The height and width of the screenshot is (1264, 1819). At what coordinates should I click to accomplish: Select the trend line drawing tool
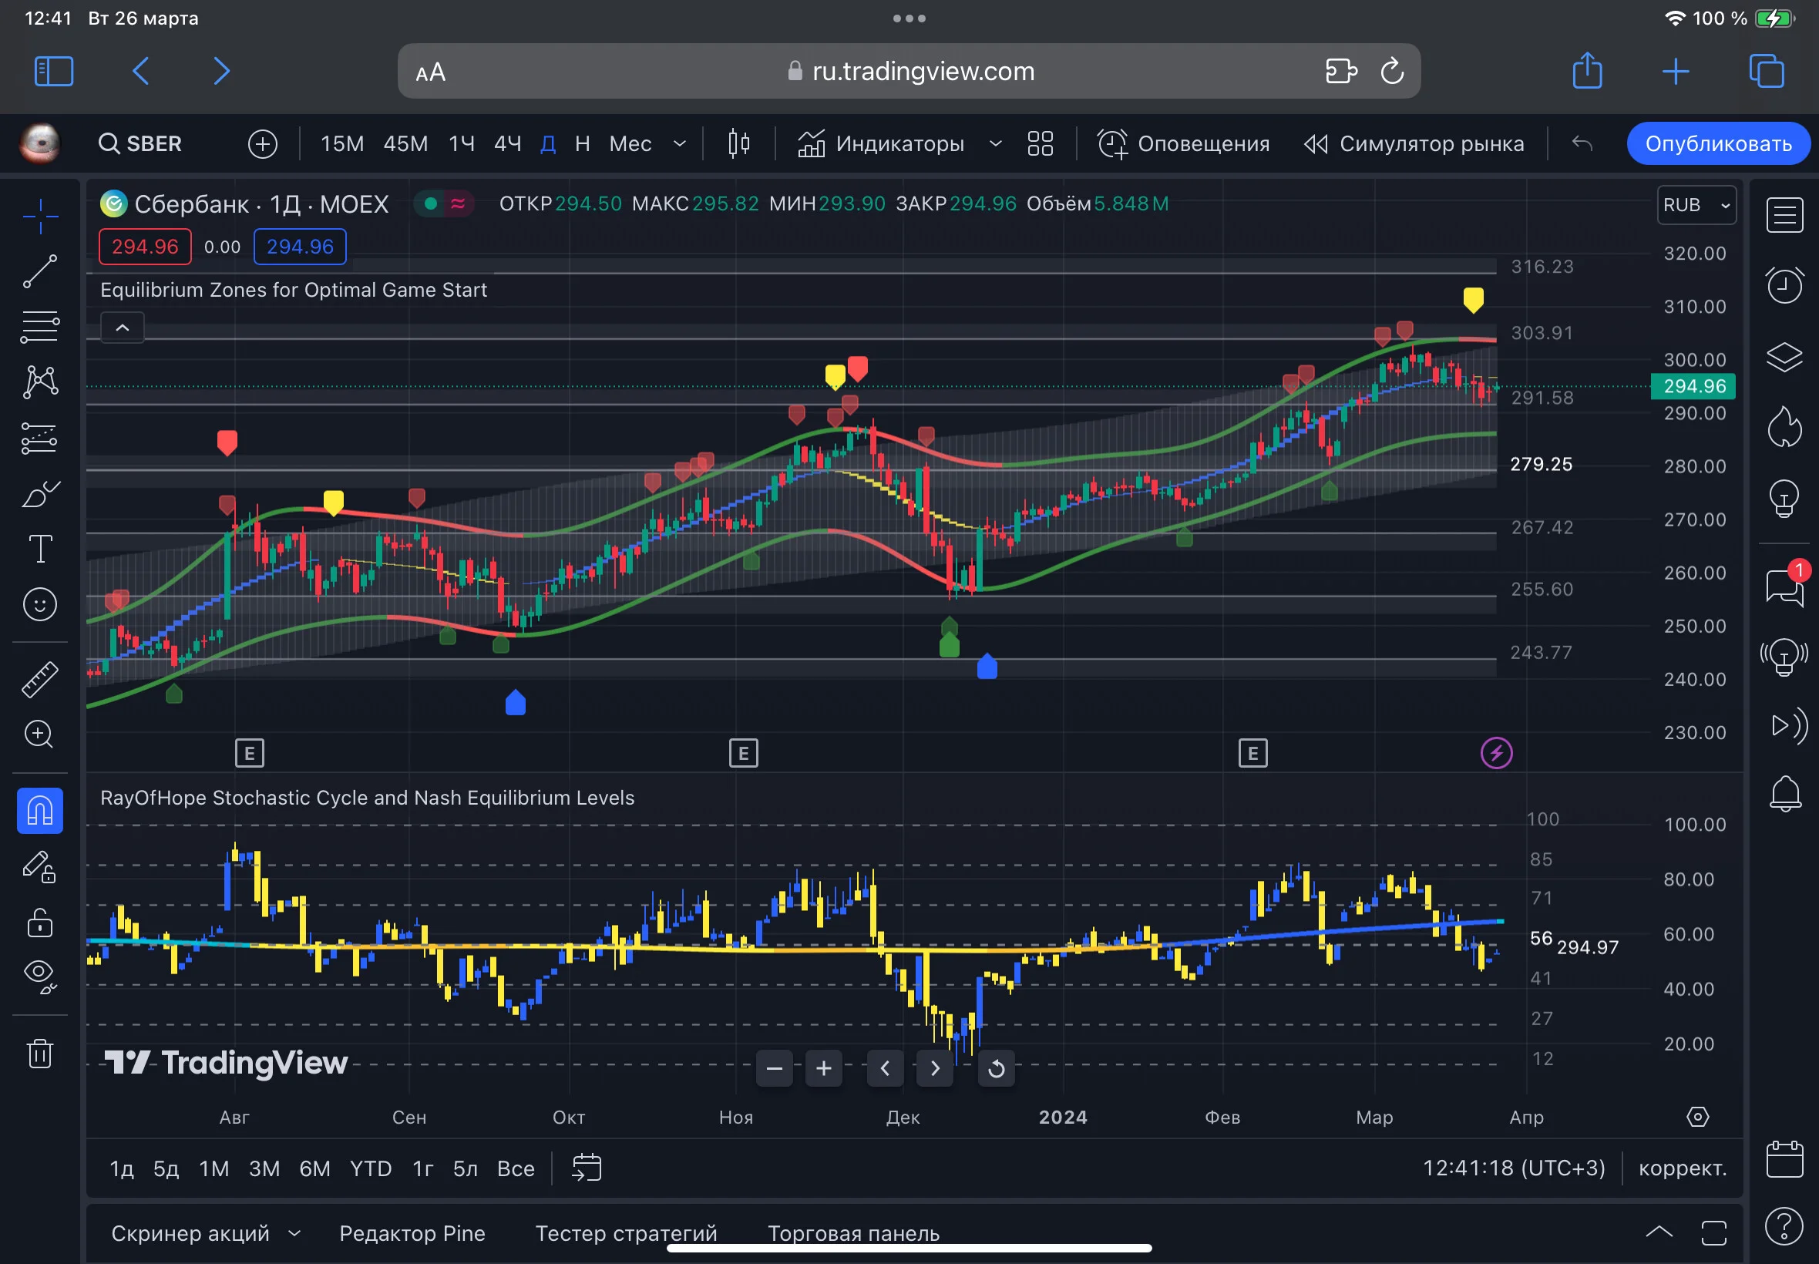click(x=39, y=271)
